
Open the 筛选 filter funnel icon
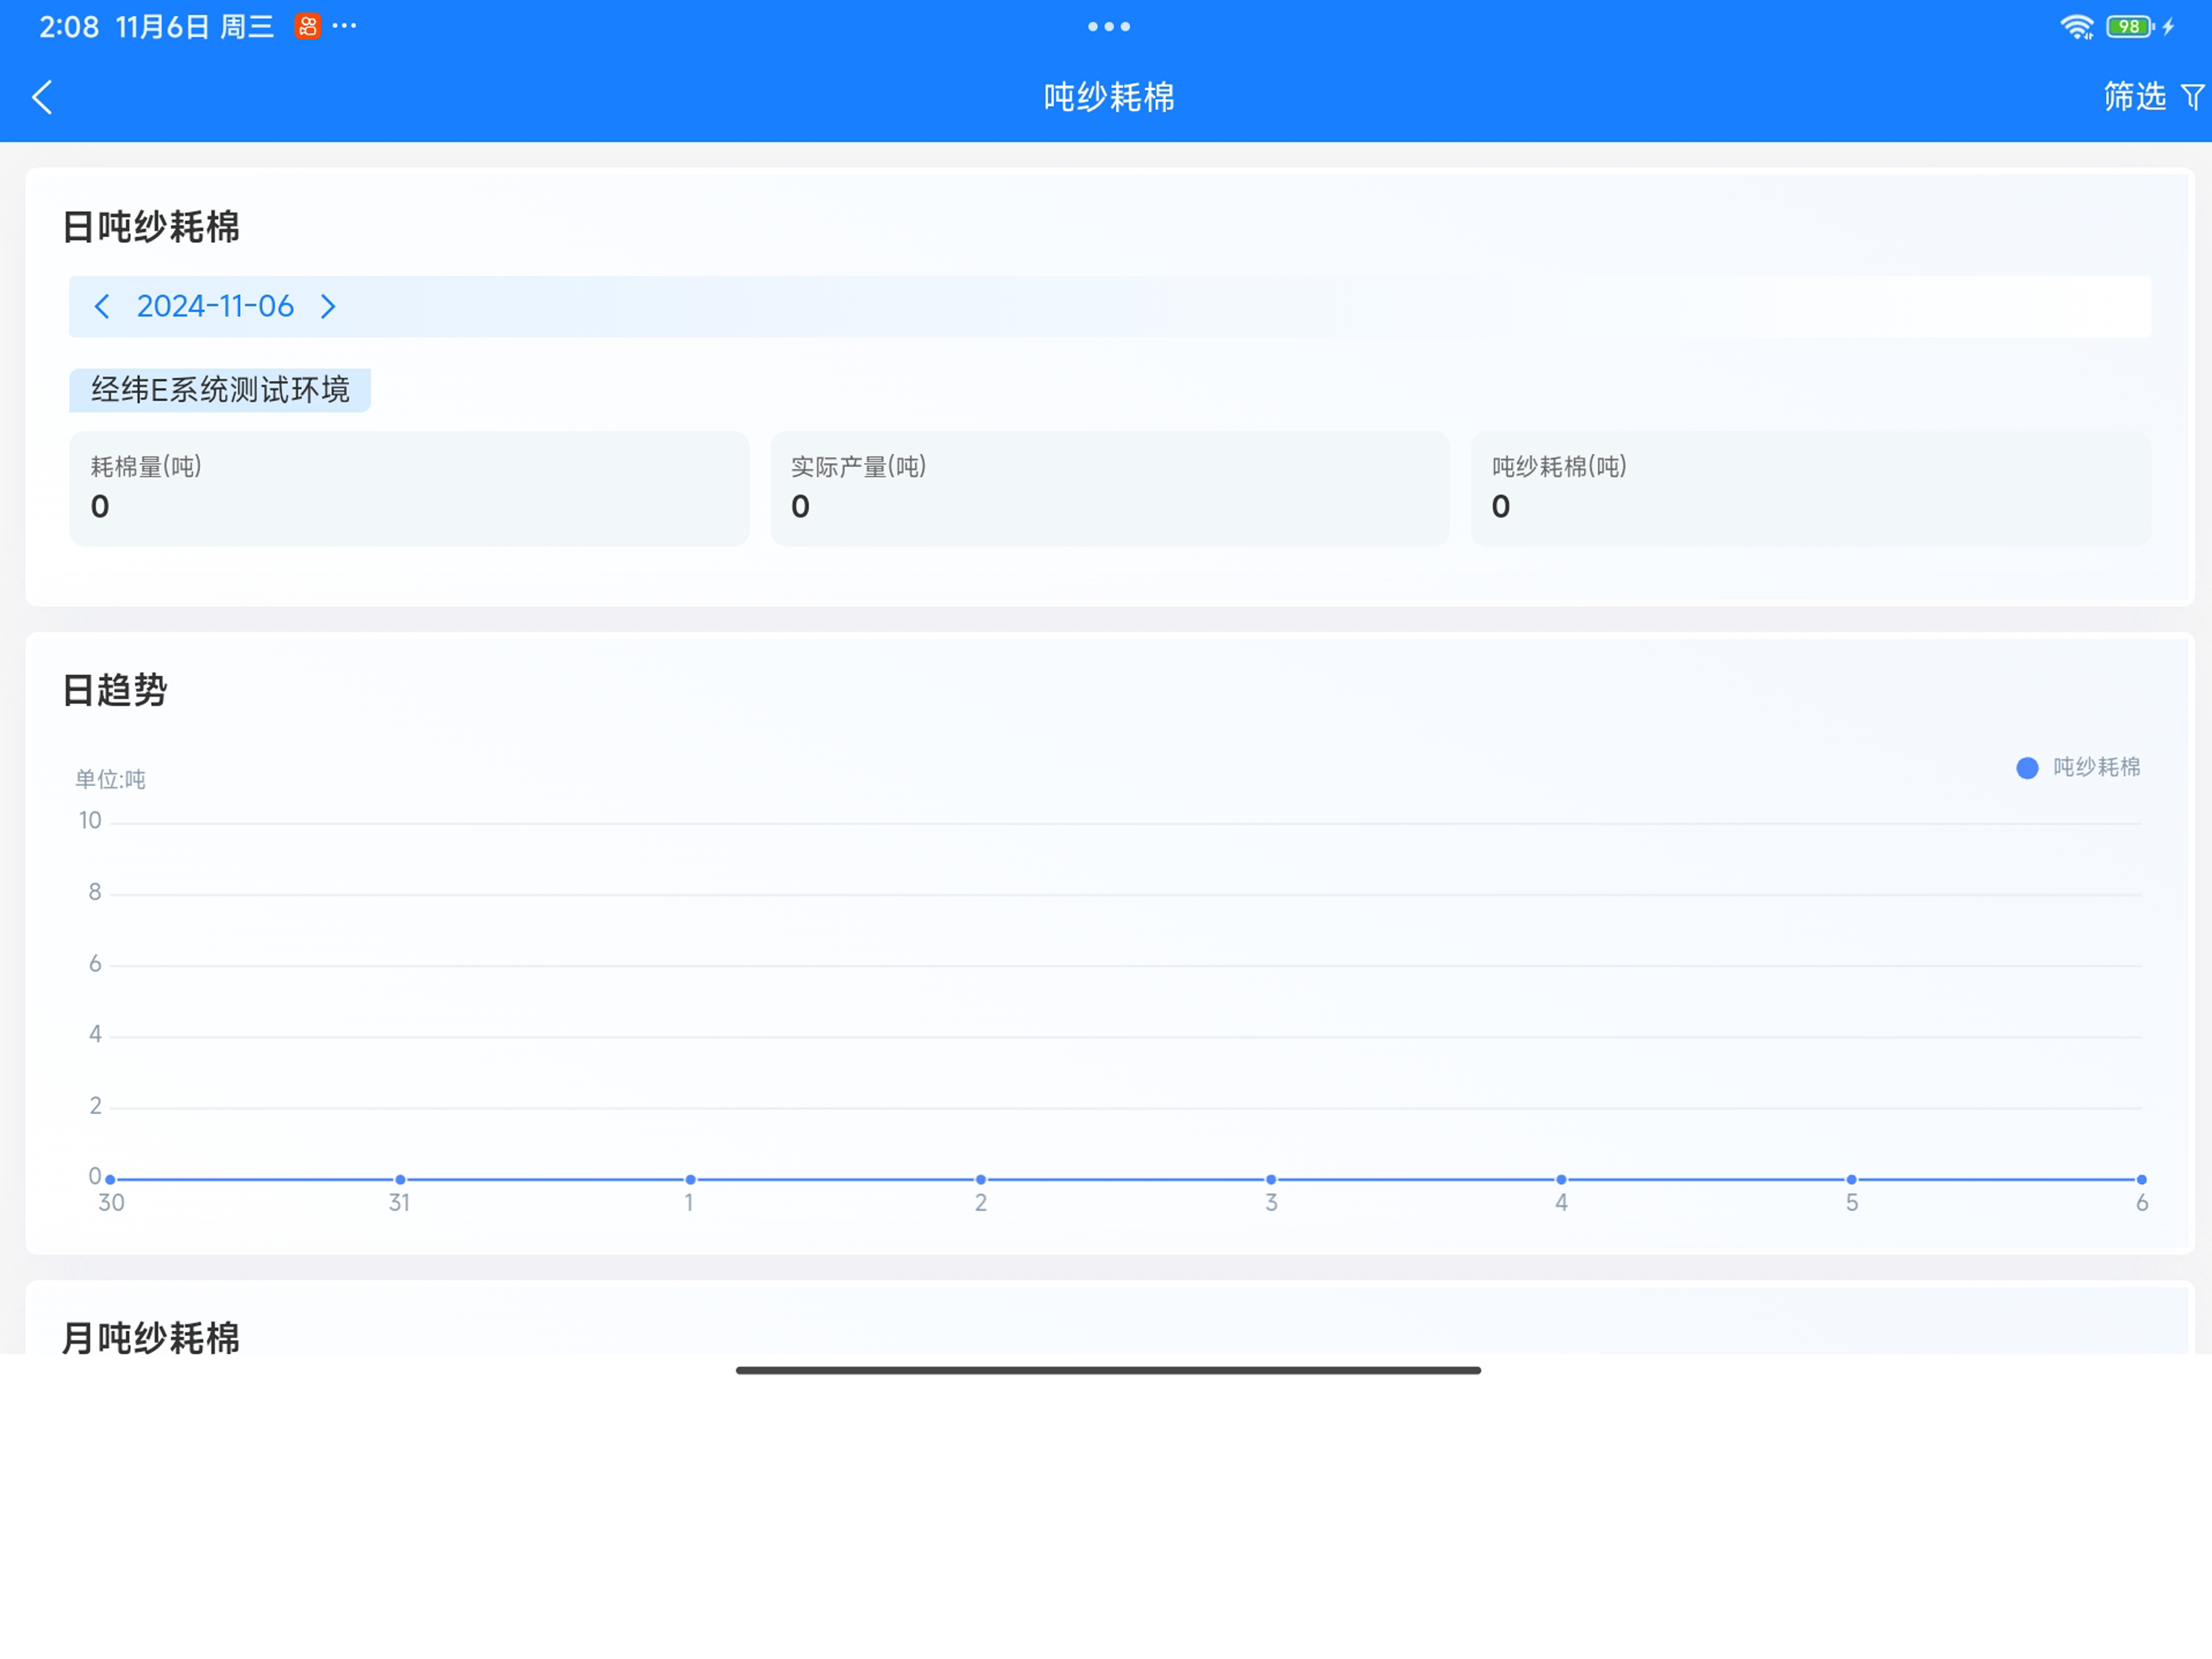[x=2191, y=97]
